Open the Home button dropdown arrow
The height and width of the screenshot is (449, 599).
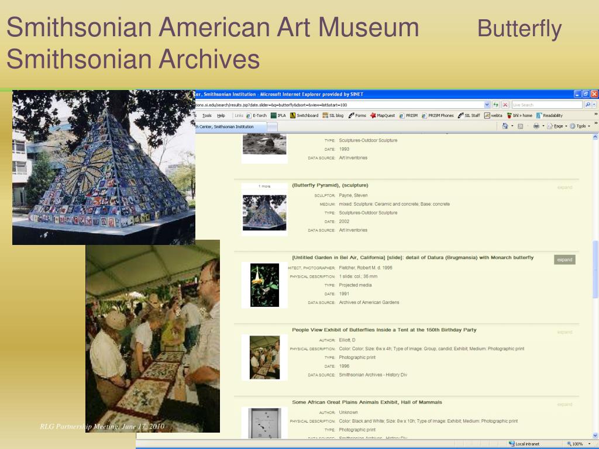pos(512,126)
